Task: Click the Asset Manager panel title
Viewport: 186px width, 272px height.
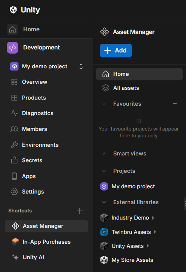Action: 134,32
